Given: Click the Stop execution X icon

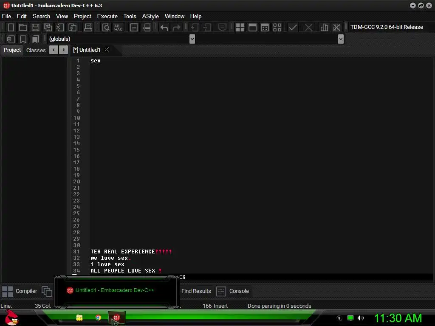Looking at the screenshot, I should [308, 28].
